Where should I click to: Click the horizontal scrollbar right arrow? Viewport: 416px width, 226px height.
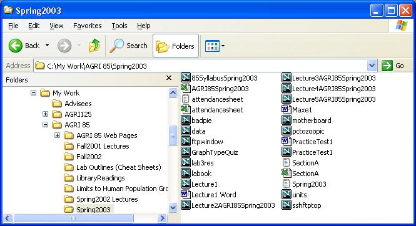pyautogui.click(x=162, y=218)
